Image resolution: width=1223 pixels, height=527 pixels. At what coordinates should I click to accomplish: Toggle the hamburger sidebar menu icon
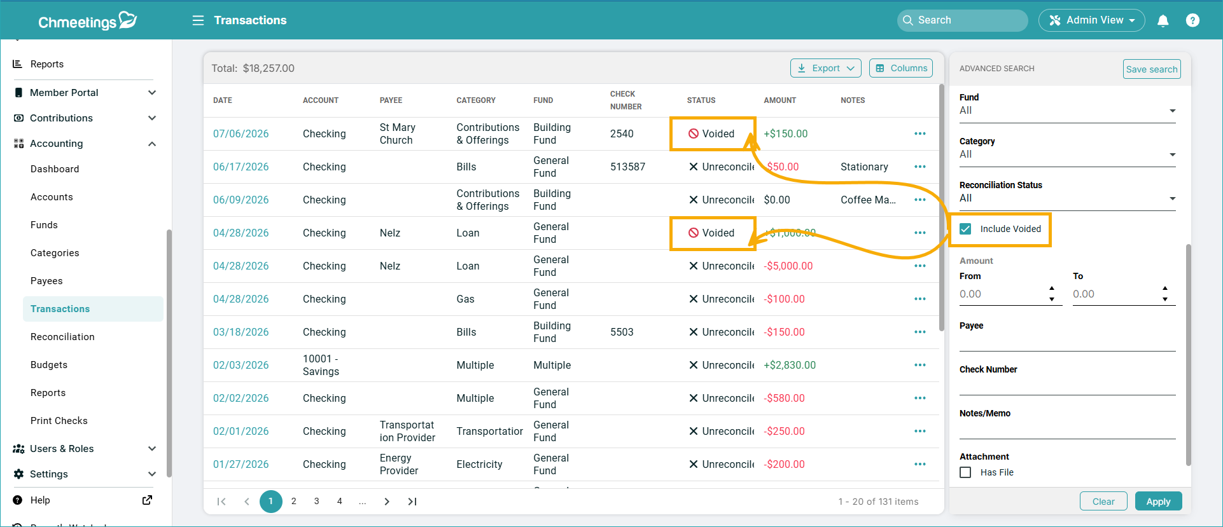pos(198,20)
